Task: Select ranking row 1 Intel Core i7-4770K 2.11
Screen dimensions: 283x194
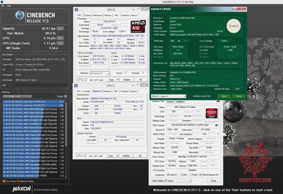Action: (33, 102)
